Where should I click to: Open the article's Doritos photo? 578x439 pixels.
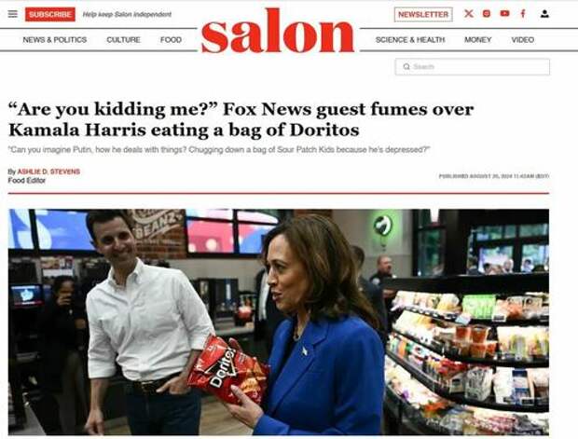279,322
